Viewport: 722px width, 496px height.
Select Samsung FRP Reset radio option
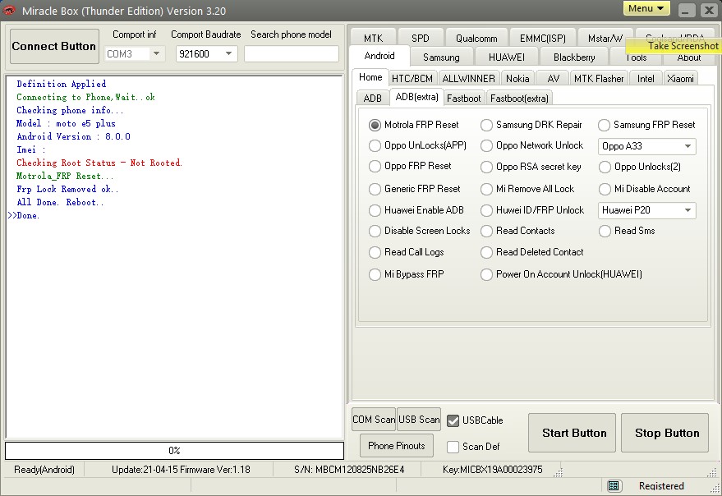(x=604, y=125)
